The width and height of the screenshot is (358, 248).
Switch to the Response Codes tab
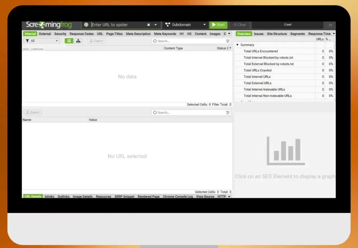pos(81,34)
